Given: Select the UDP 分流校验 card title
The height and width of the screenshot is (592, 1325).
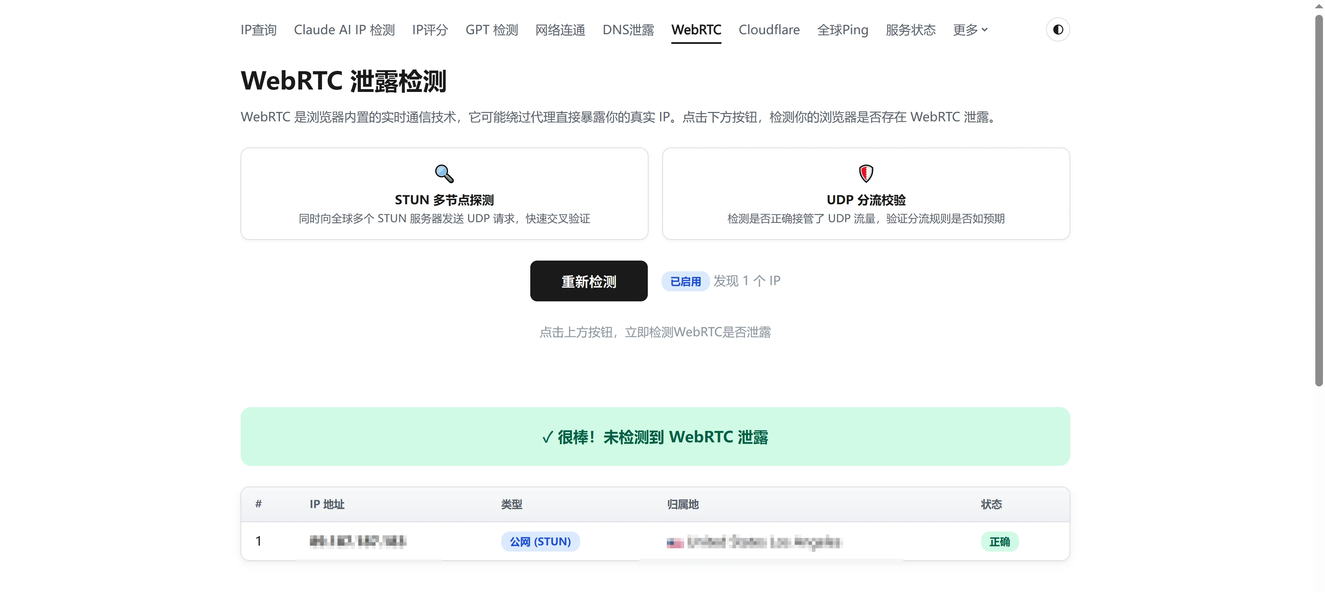Looking at the screenshot, I should pyautogui.click(x=866, y=199).
